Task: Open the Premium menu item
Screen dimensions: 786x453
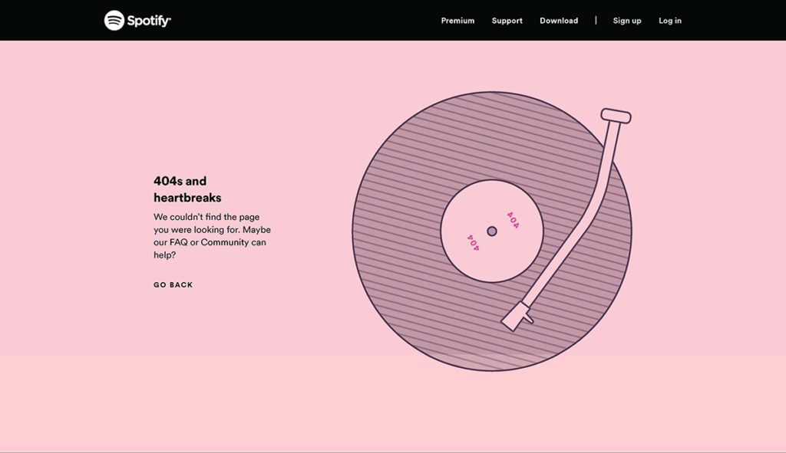Action: (x=457, y=21)
